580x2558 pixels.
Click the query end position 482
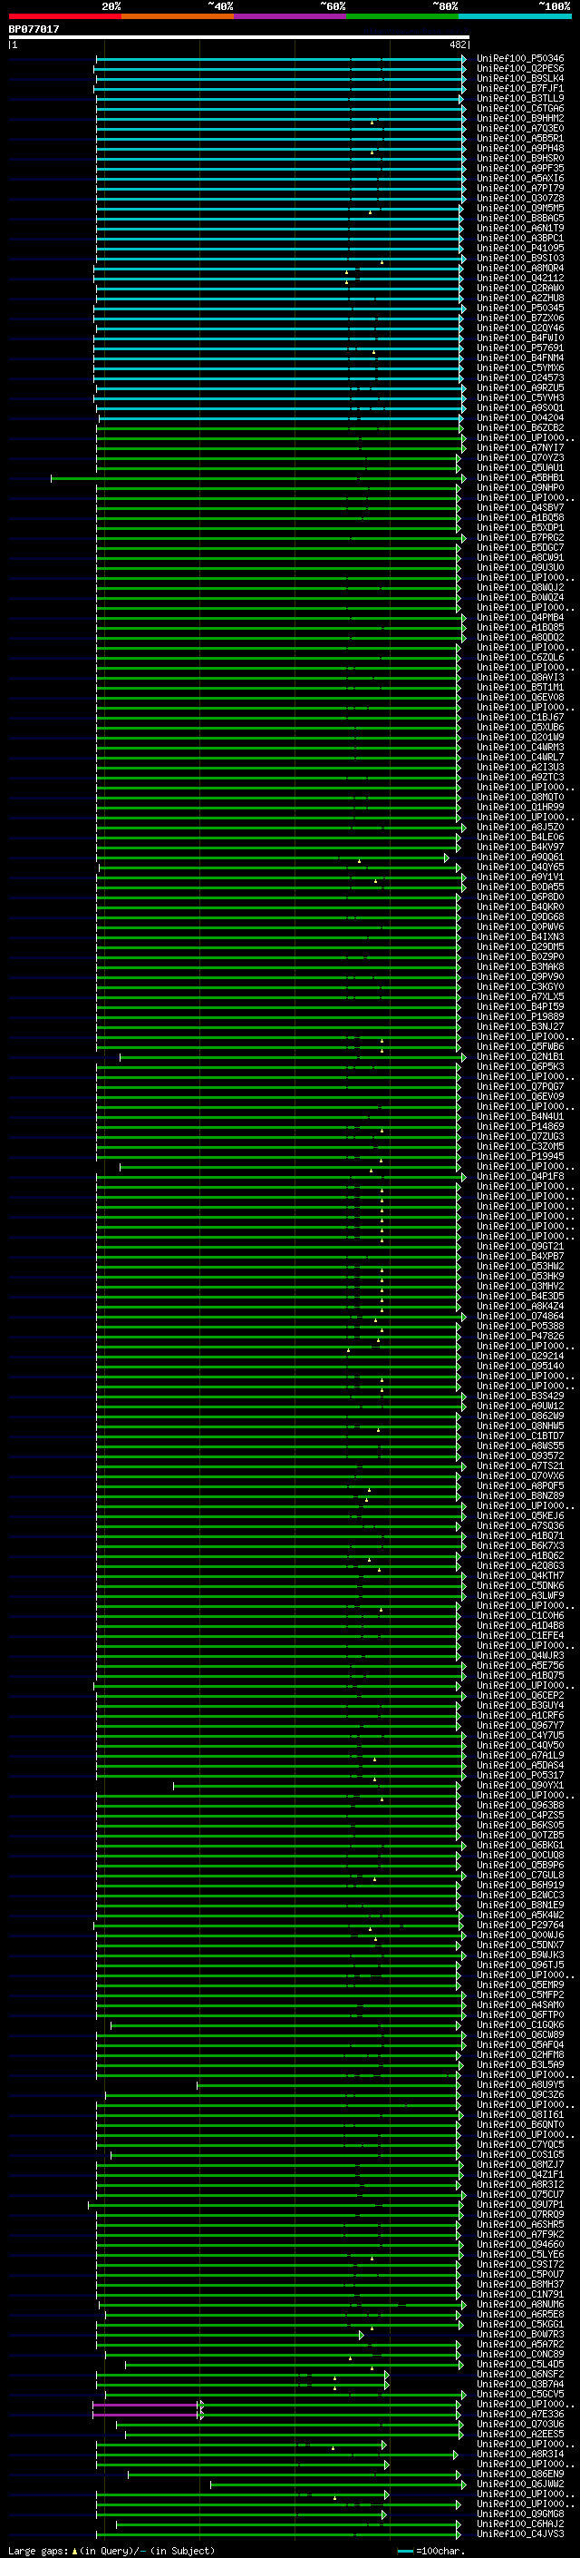pos(458,44)
